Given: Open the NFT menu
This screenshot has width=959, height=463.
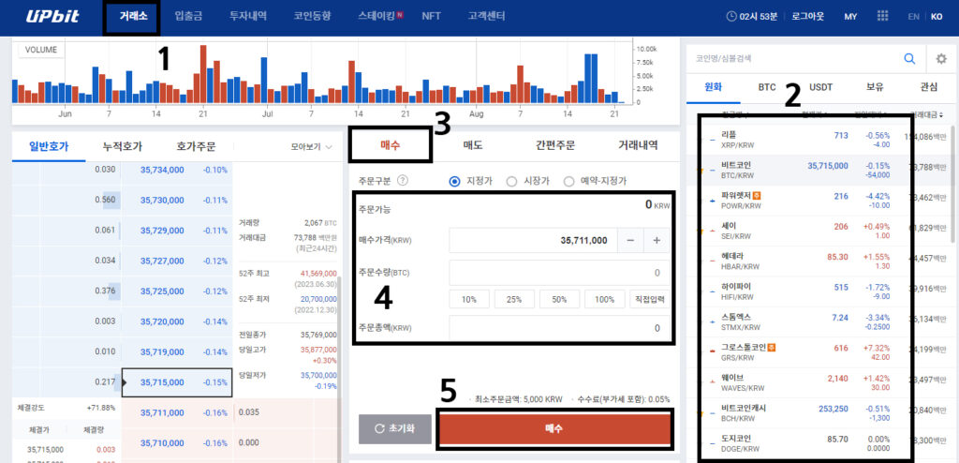Looking at the screenshot, I should [x=431, y=17].
